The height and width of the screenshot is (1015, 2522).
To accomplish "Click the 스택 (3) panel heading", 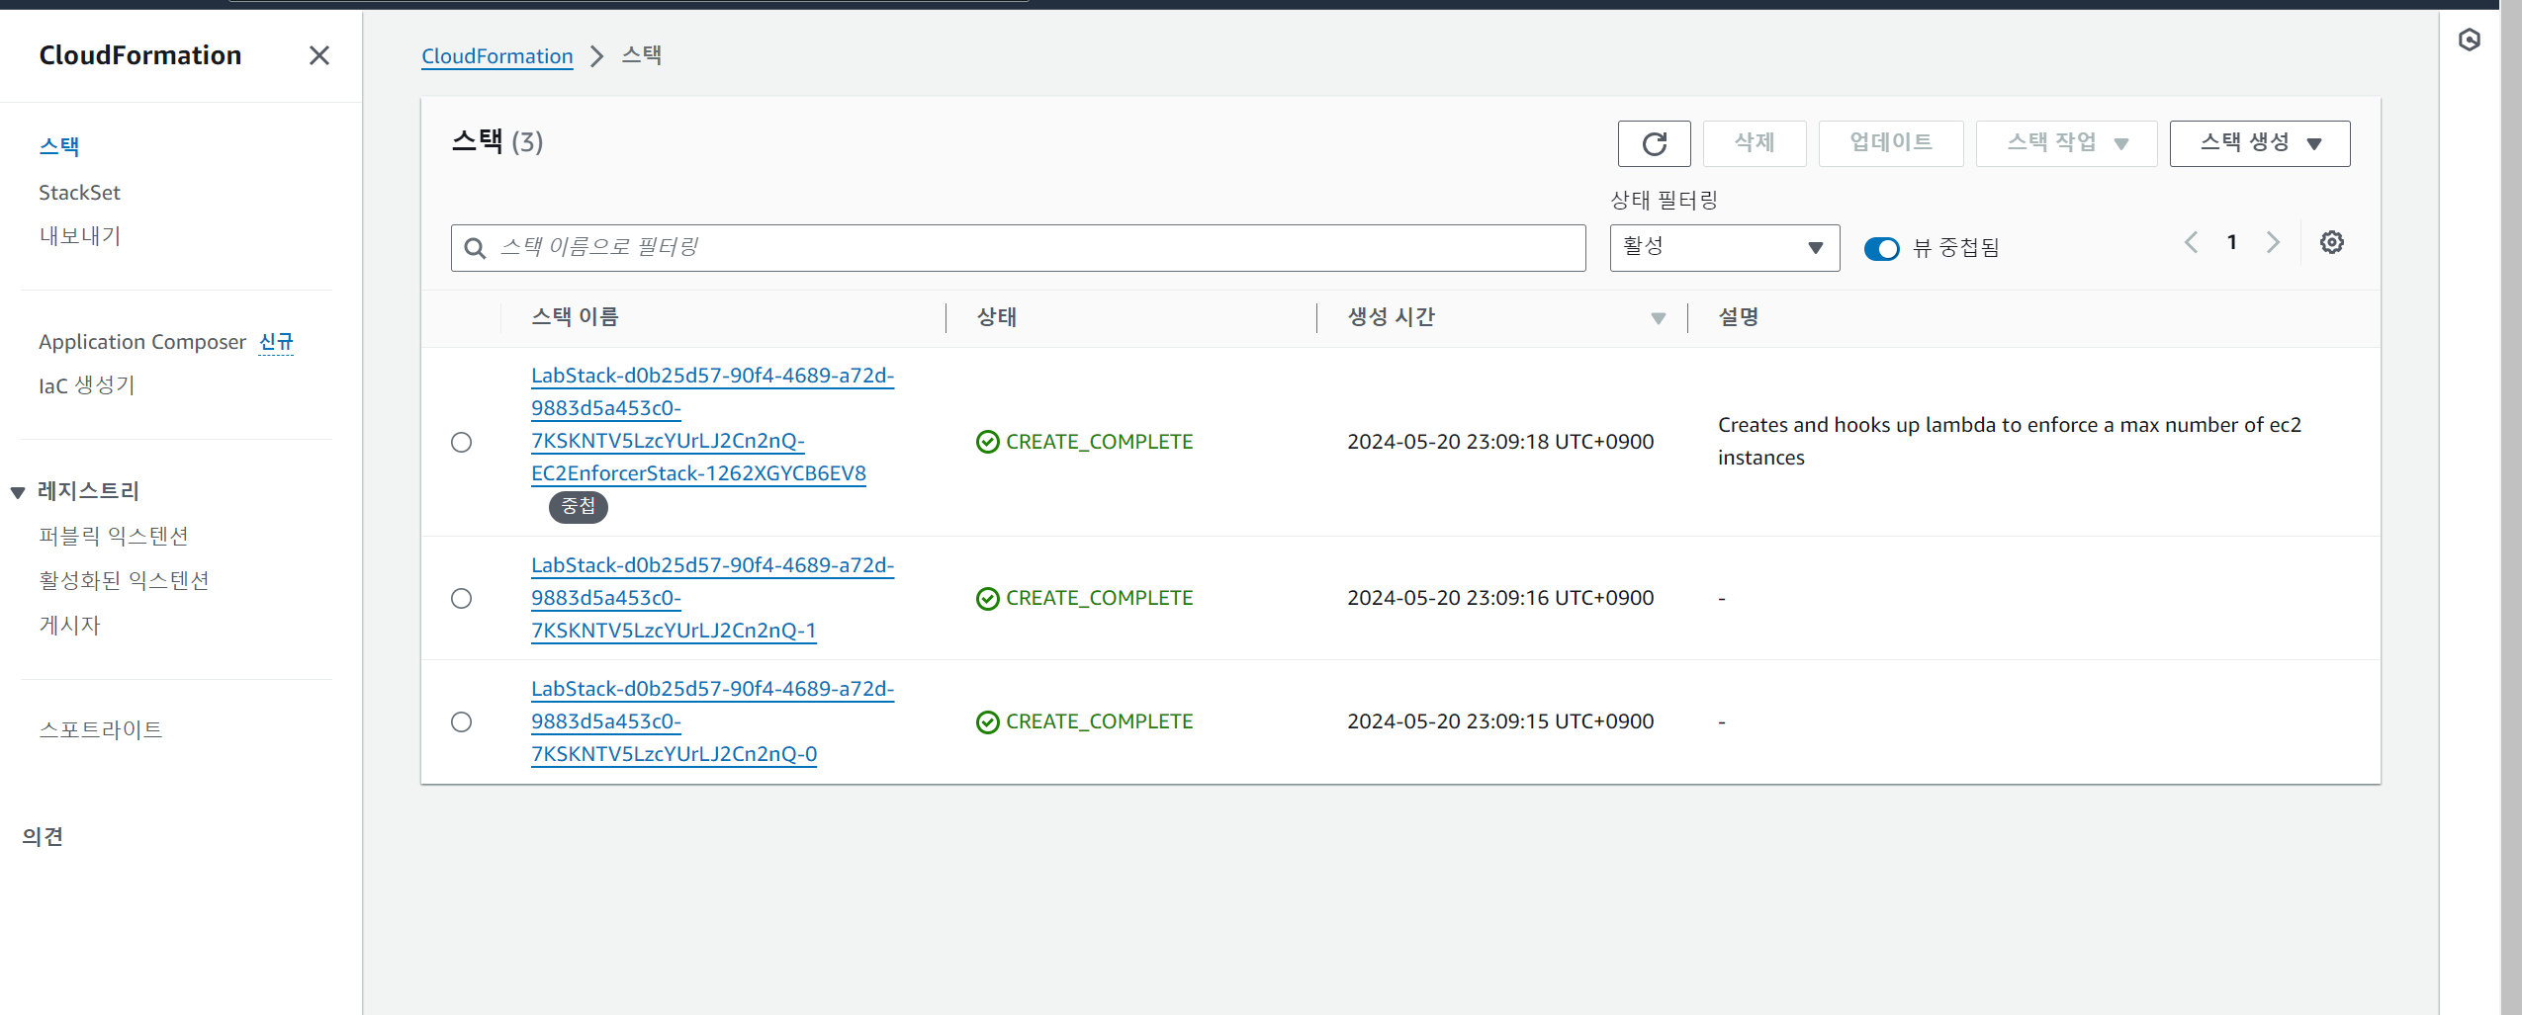I will [497, 142].
